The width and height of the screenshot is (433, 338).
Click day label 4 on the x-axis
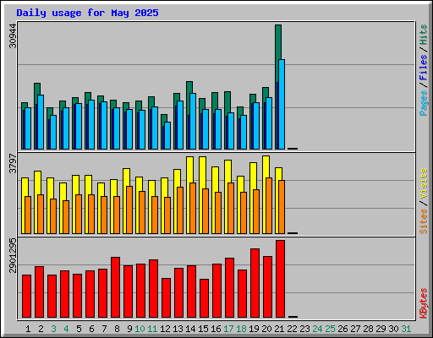point(66,329)
